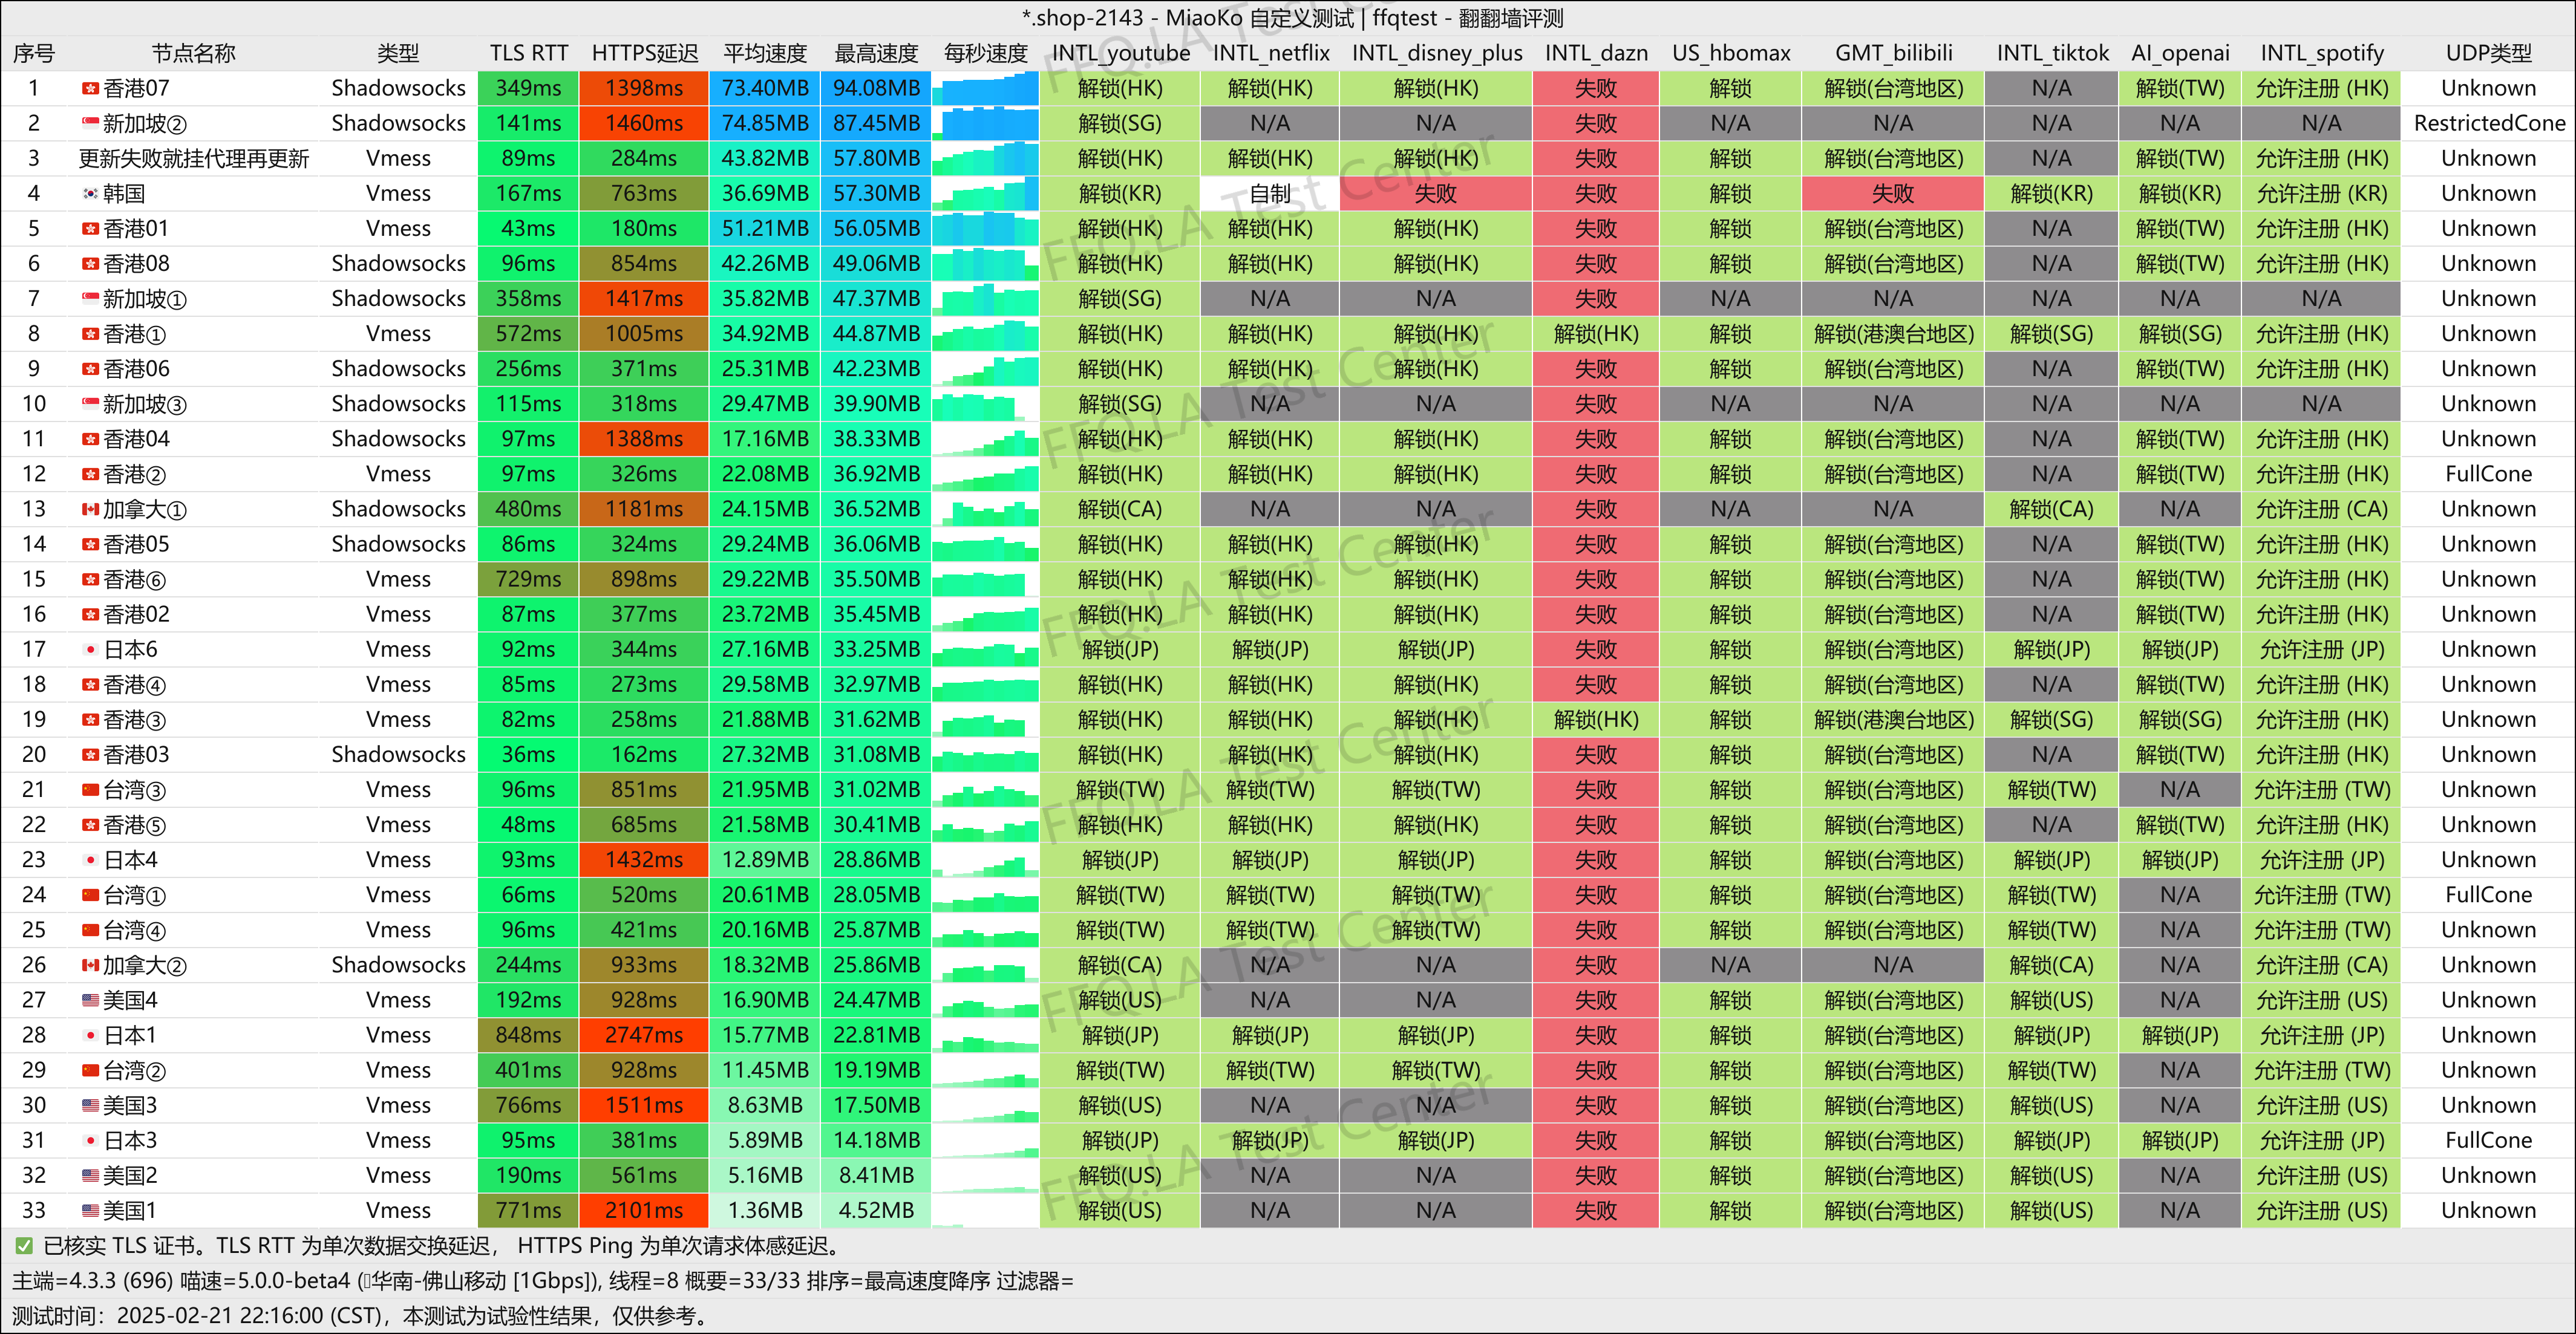Click the flag icon beside 台湾③
Screen dimensions: 2576x1334
pos(90,790)
